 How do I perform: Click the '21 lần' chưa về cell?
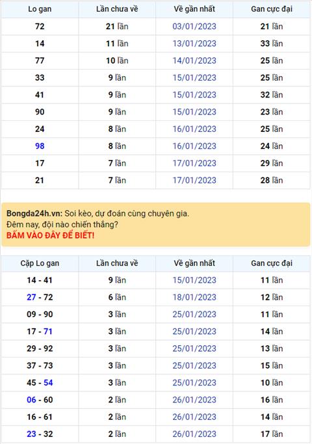click(x=117, y=27)
